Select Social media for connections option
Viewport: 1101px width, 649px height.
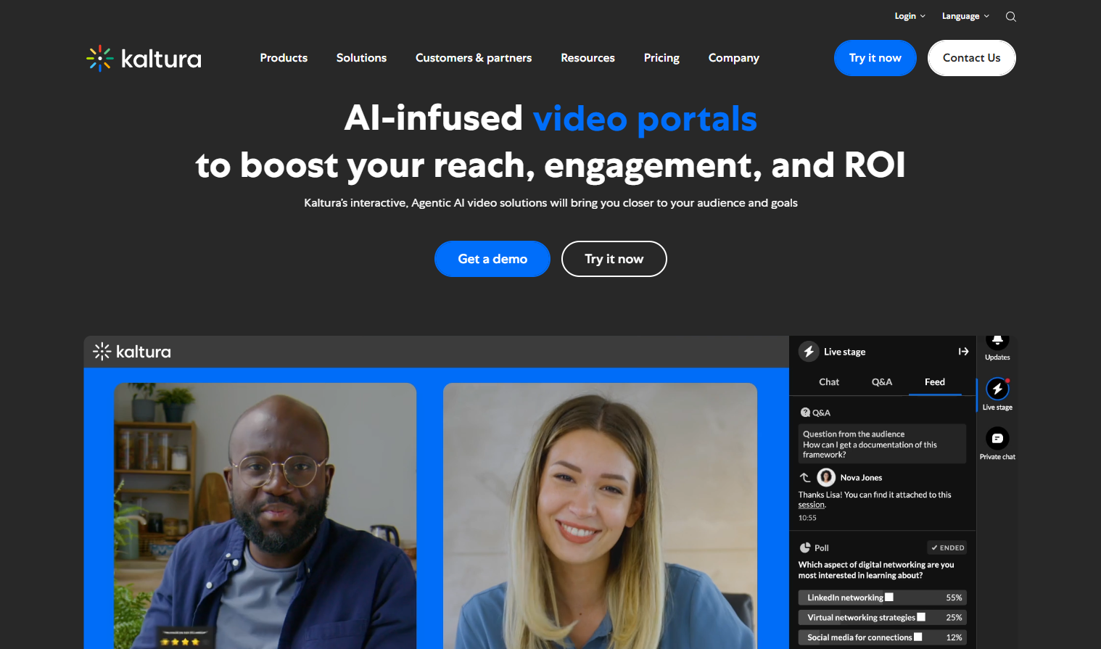click(883, 637)
